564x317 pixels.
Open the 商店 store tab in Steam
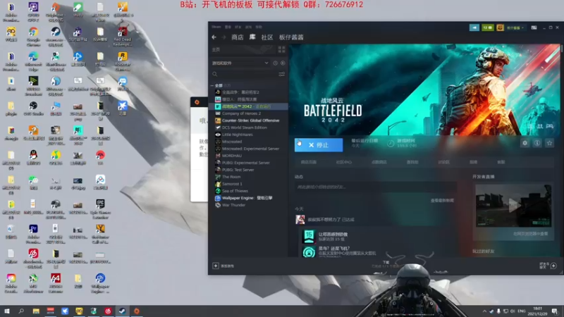[x=238, y=37]
